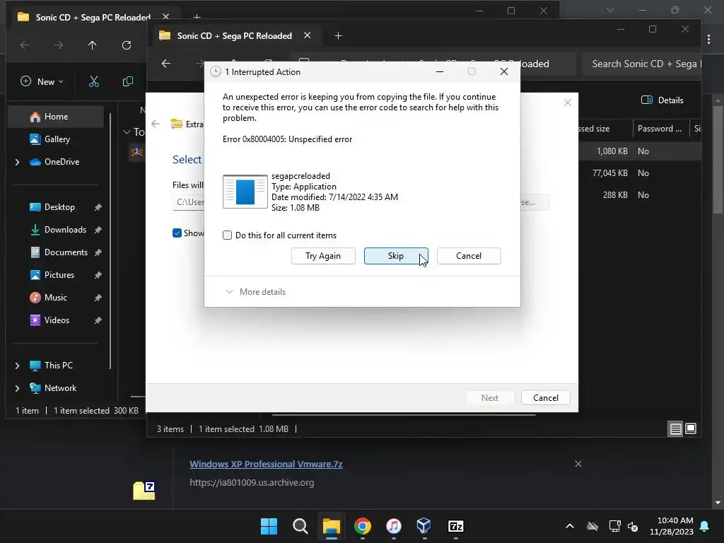Select OneDrive in the navigation pane
The height and width of the screenshot is (543, 724).
[x=62, y=162]
